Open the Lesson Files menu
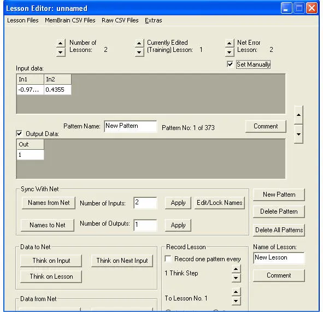 pos(22,20)
